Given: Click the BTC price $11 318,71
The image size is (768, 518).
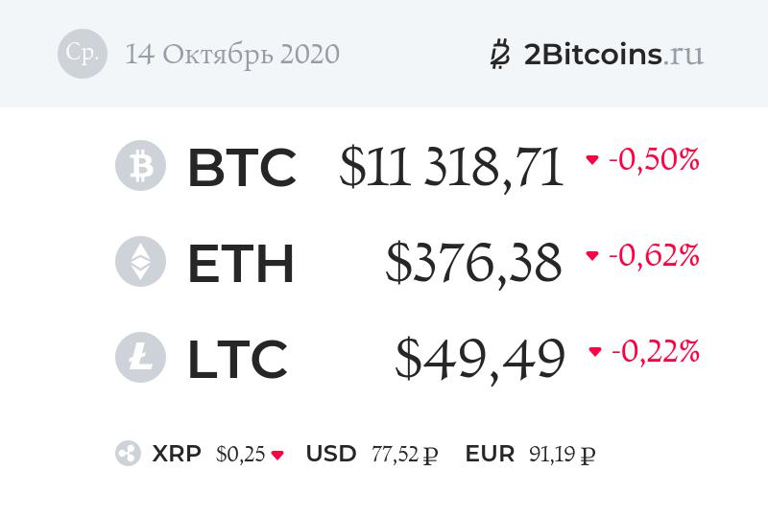Looking at the screenshot, I should point(451,167).
